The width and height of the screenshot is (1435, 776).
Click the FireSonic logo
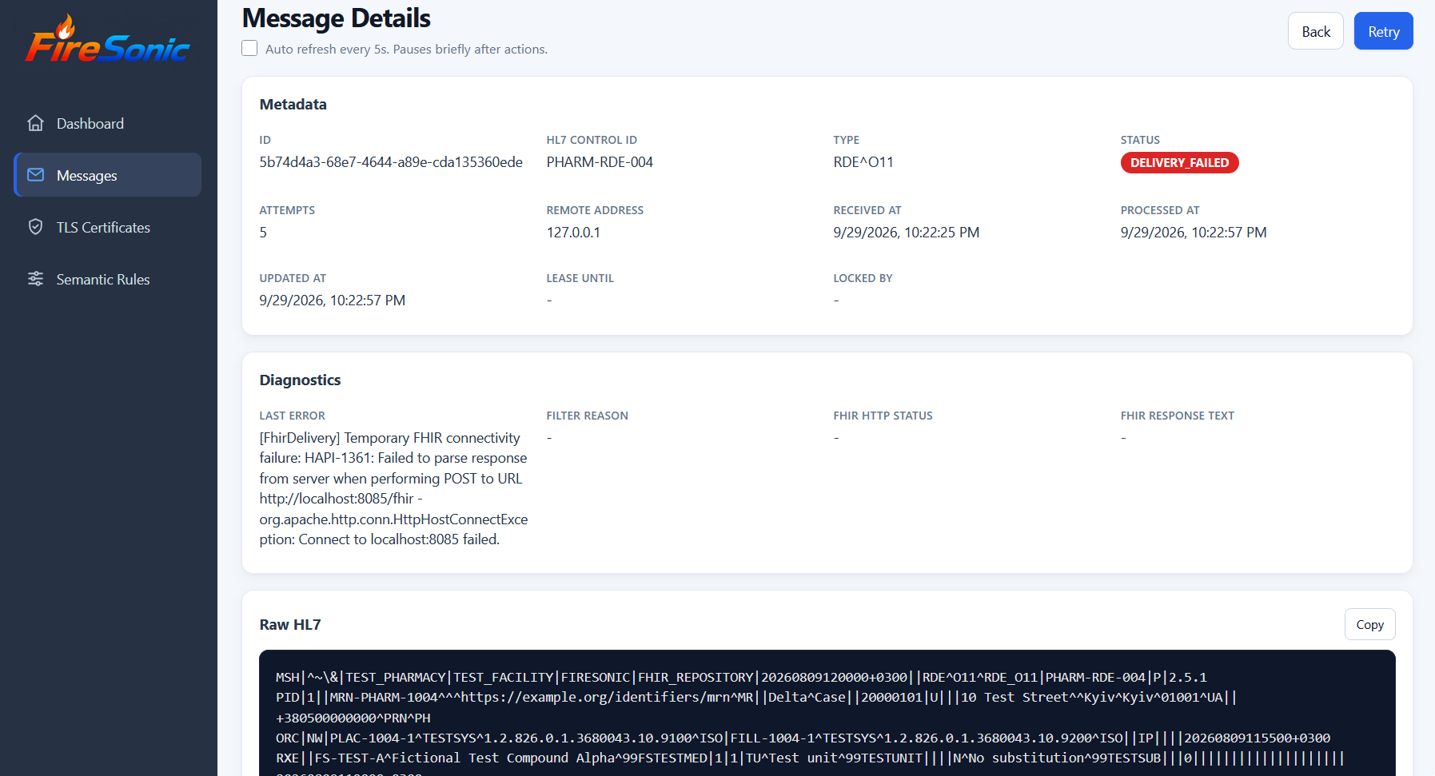[x=108, y=38]
